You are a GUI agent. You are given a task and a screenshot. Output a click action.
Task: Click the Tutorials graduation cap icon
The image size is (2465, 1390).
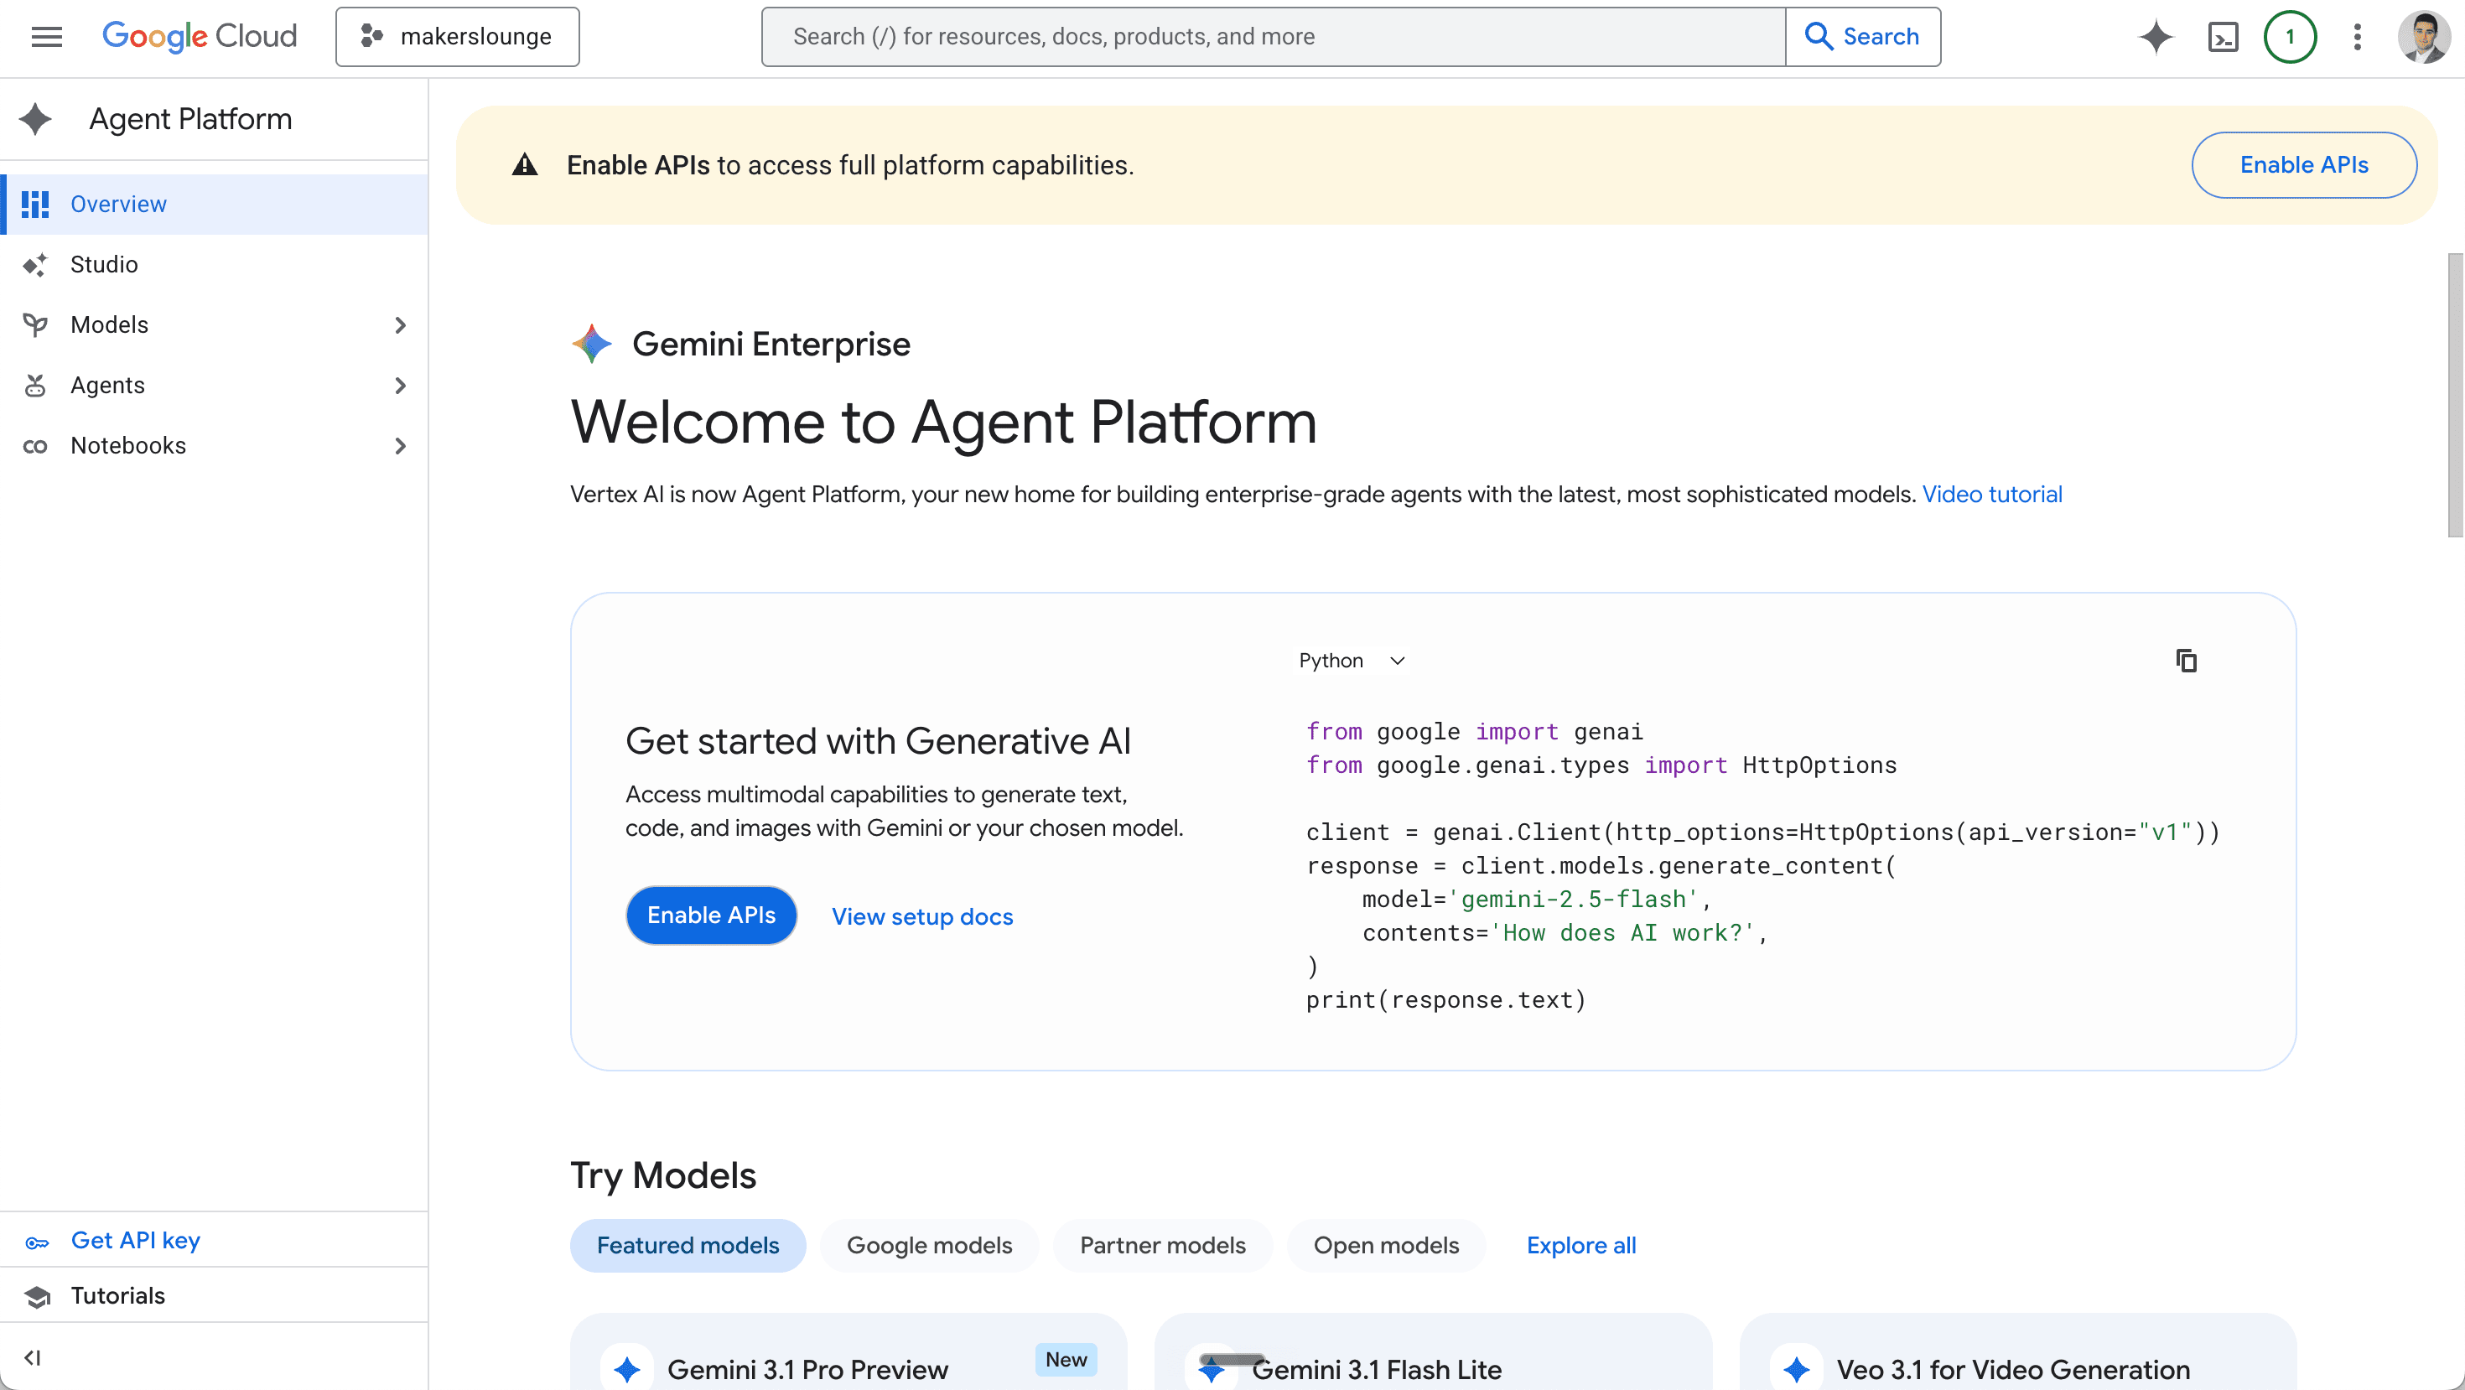point(38,1296)
